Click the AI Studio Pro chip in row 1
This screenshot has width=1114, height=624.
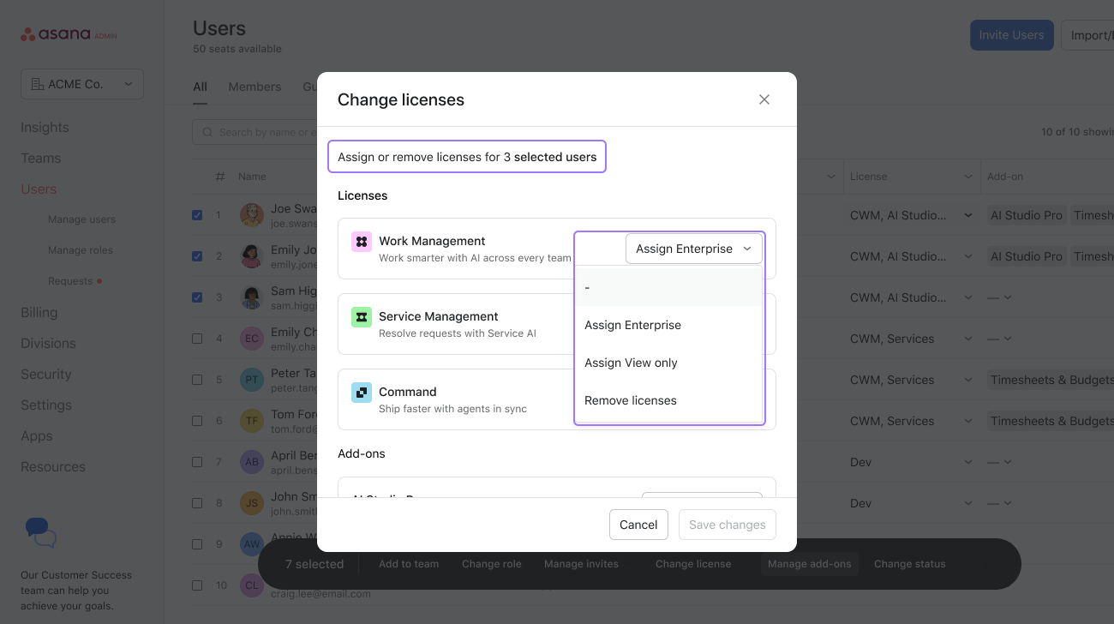(1027, 215)
